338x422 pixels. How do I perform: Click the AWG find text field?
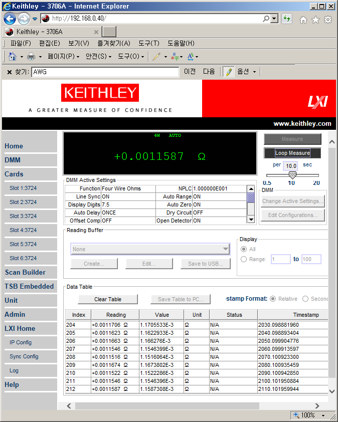tap(105, 72)
